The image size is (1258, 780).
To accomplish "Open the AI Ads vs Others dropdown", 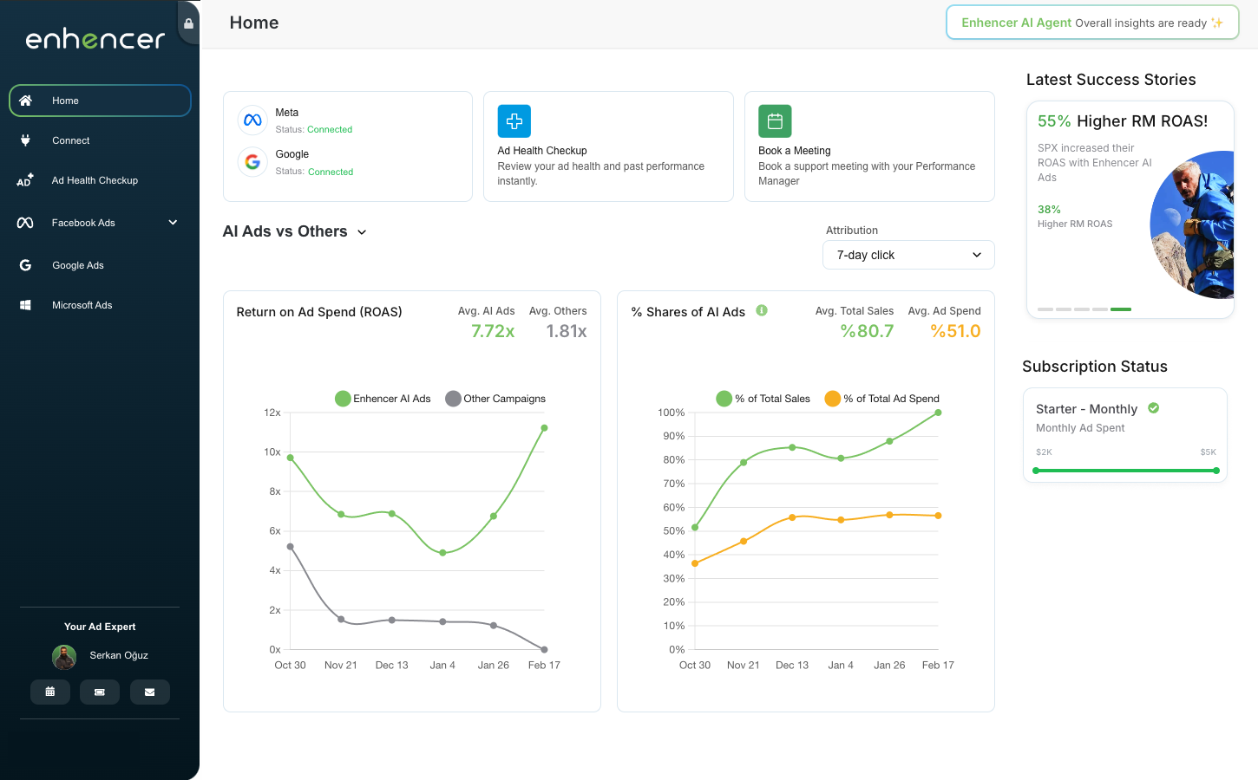I will 295,231.
